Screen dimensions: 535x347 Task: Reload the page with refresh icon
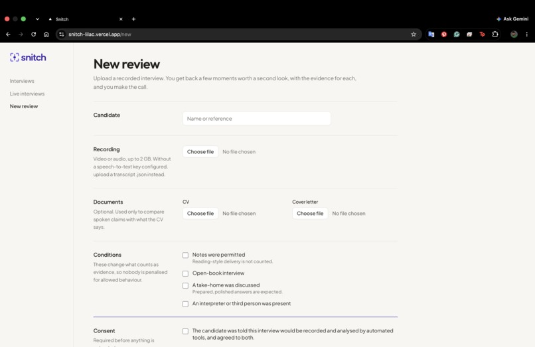pyautogui.click(x=33, y=34)
